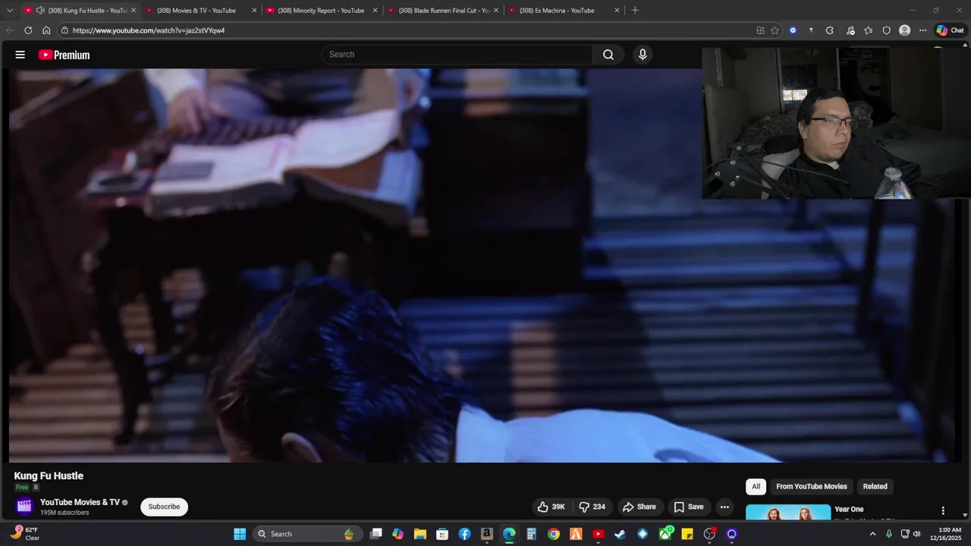Select the All filter chip

point(756,486)
